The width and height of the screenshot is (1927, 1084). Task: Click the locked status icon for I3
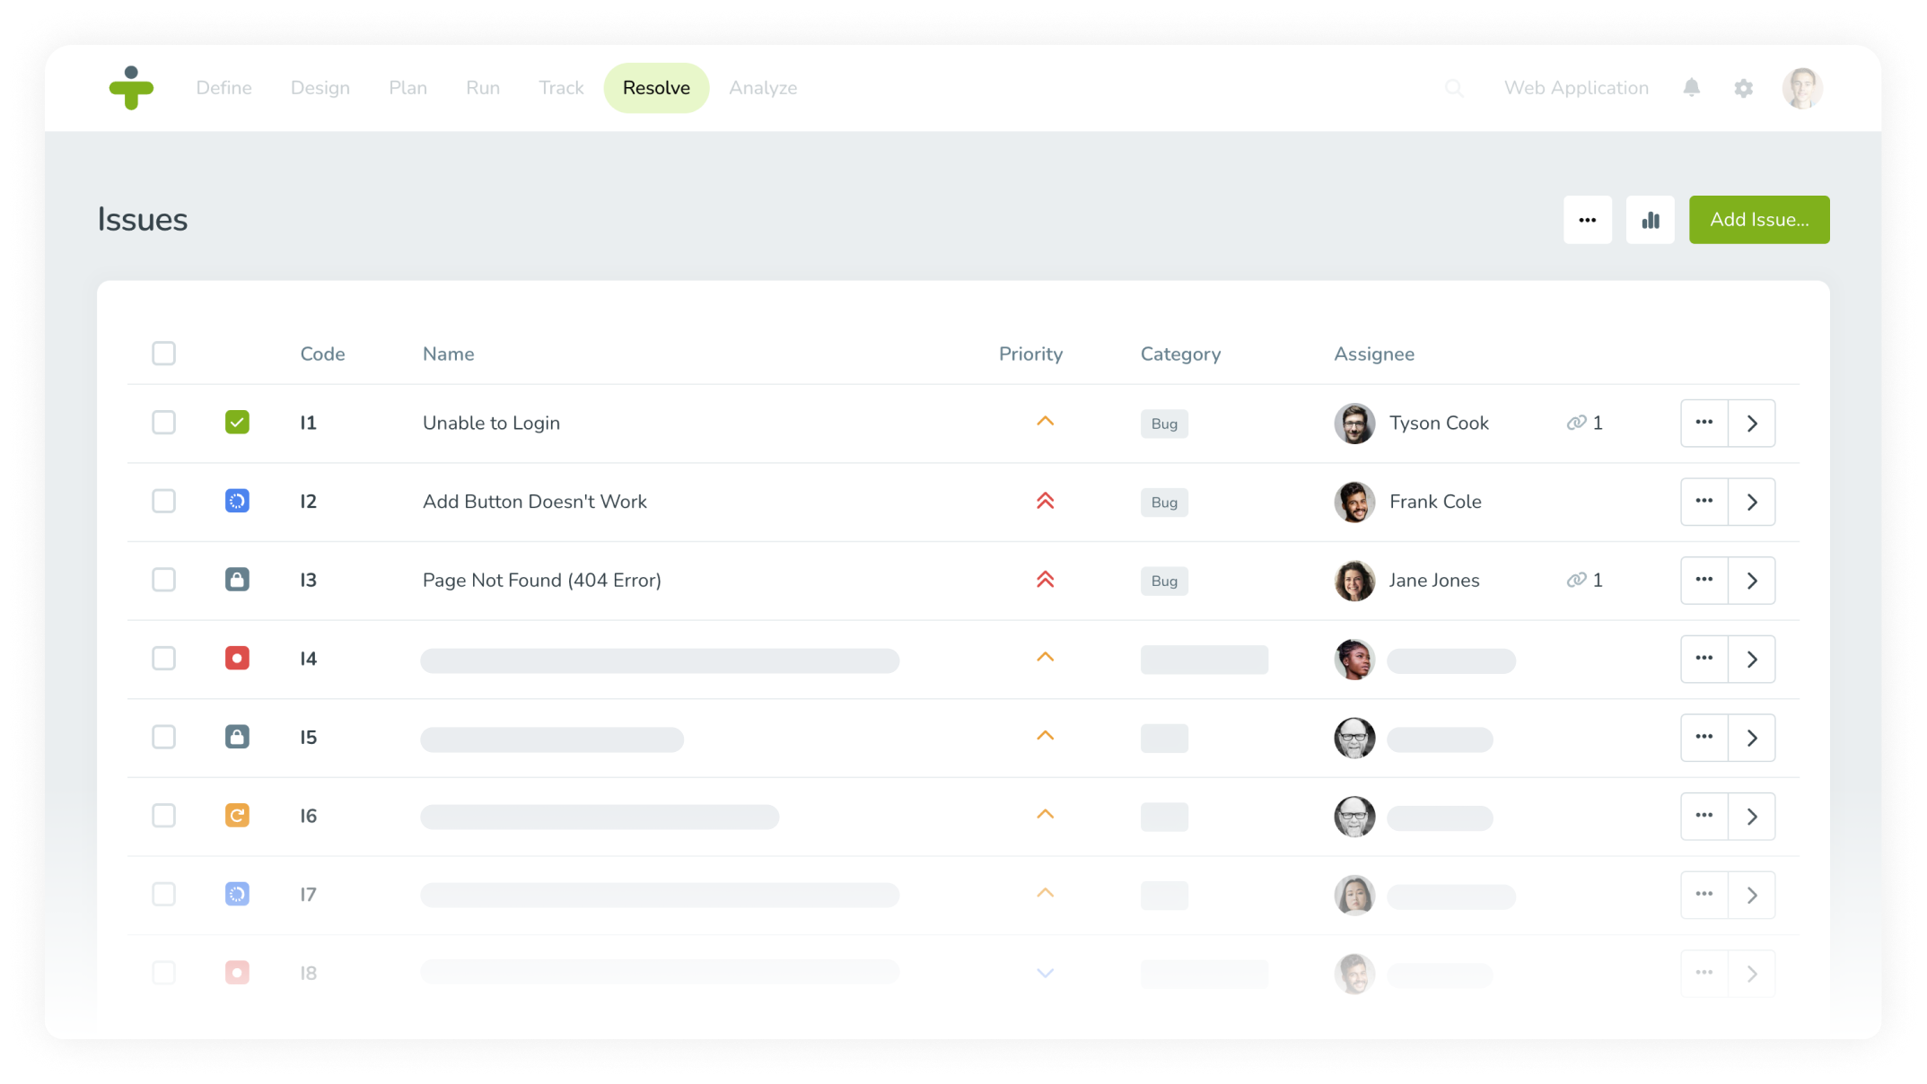pyautogui.click(x=237, y=580)
